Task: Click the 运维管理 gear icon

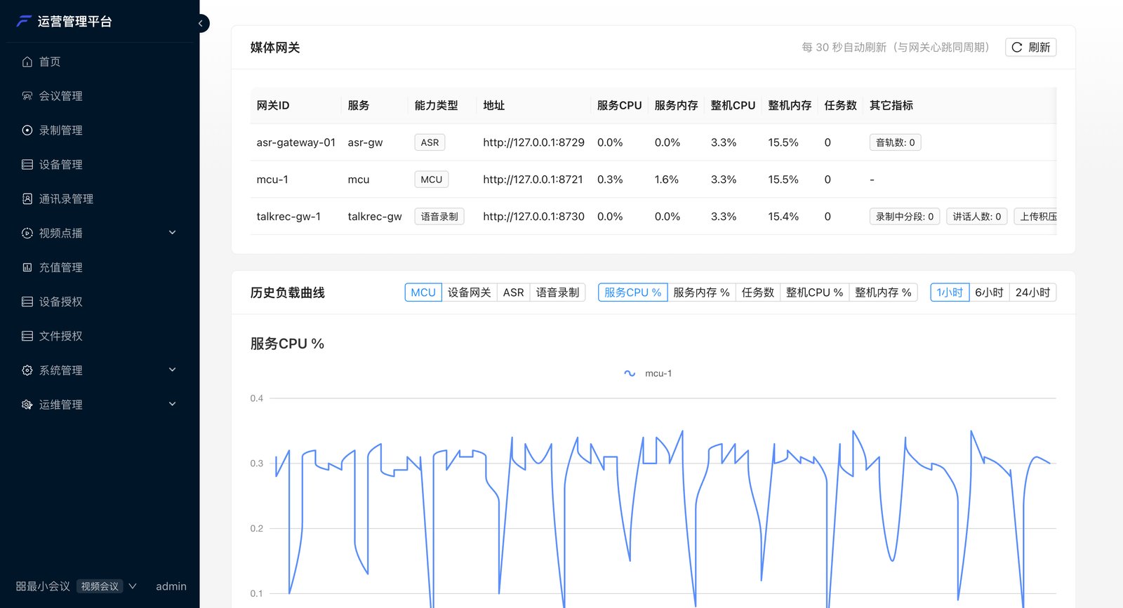Action: click(27, 405)
